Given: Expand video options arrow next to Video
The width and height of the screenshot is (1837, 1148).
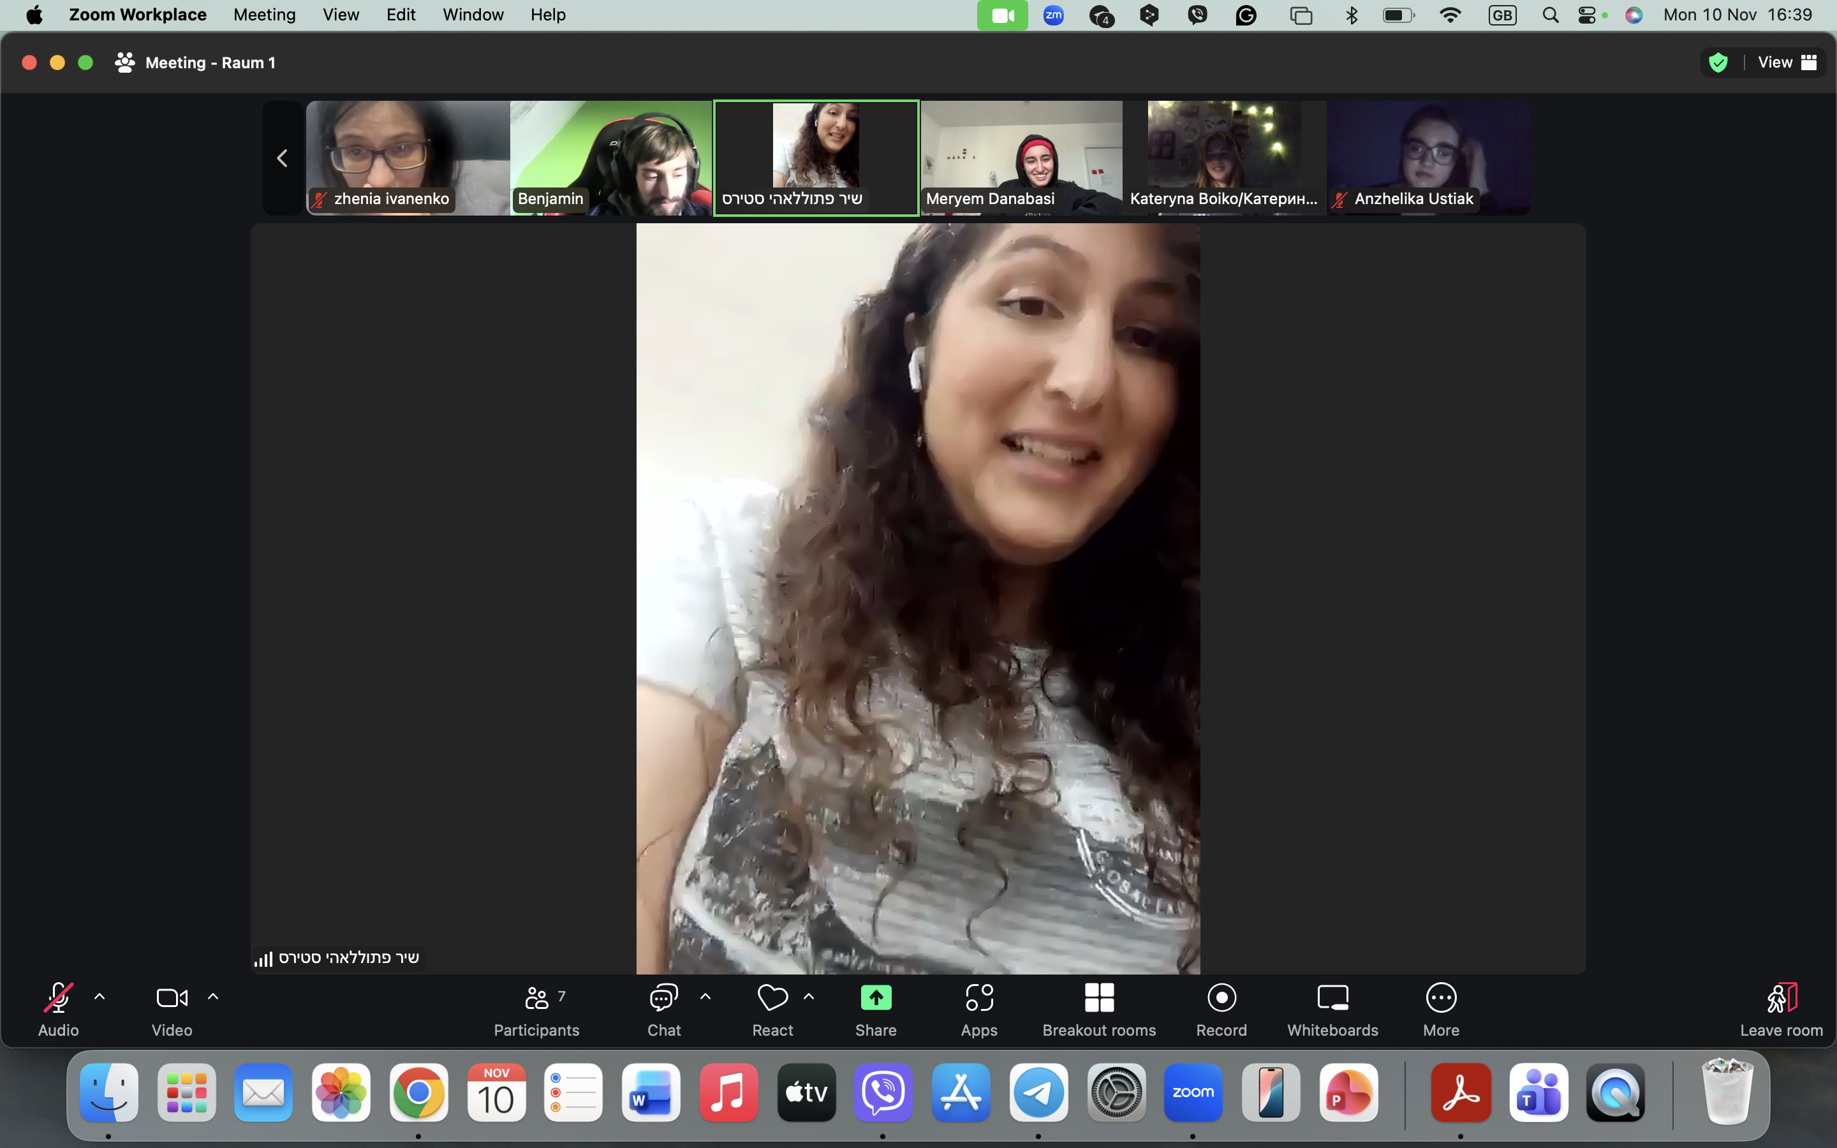Looking at the screenshot, I should click(x=213, y=997).
